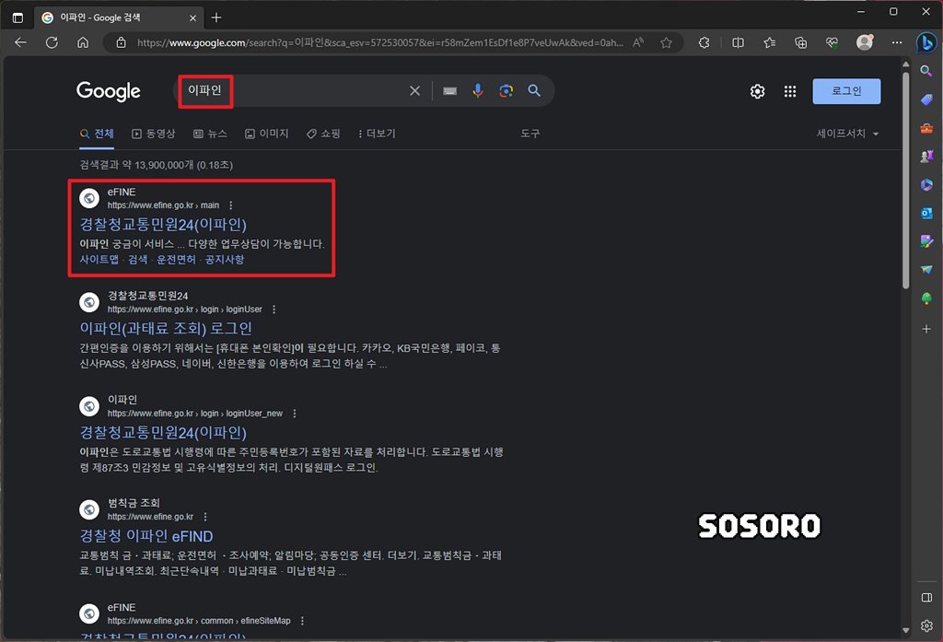The height and width of the screenshot is (642, 943).
Task: Click the Google logo
Action: click(109, 91)
